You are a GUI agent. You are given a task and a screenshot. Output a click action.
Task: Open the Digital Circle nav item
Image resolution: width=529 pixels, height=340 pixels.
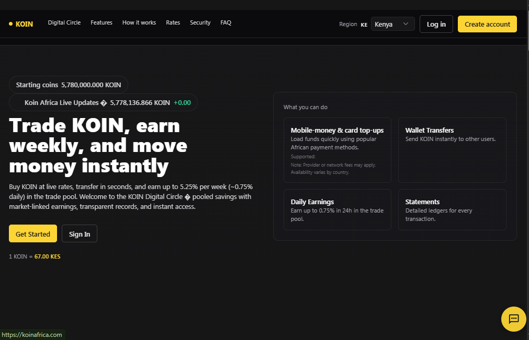pos(64,22)
